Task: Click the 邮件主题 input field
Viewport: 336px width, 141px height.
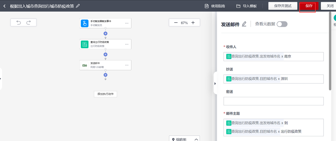Action: click(x=273, y=127)
